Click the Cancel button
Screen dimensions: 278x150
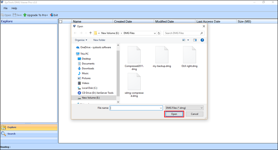click(x=195, y=114)
